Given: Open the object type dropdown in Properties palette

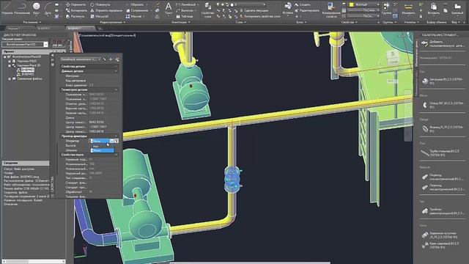Looking at the screenshot, I should point(99,59).
